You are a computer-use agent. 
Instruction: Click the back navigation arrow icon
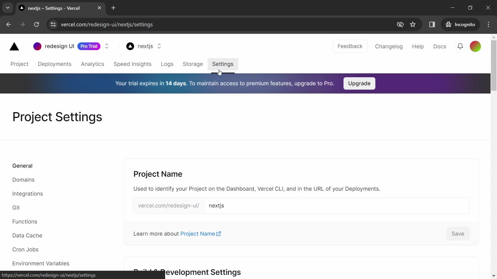tap(8, 24)
